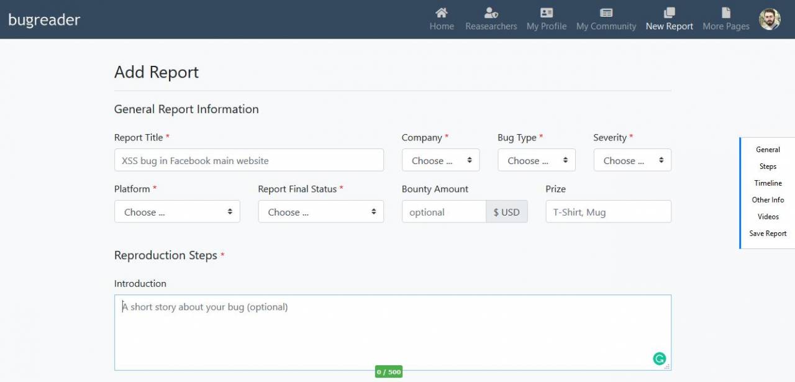Choose a Severity from the dropdown
795x382 pixels.
(x=632, y=160)
